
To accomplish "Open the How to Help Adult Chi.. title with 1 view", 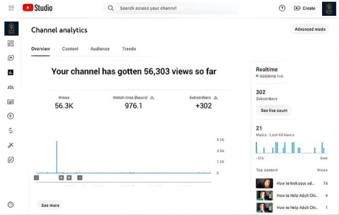I will (297, 207).
